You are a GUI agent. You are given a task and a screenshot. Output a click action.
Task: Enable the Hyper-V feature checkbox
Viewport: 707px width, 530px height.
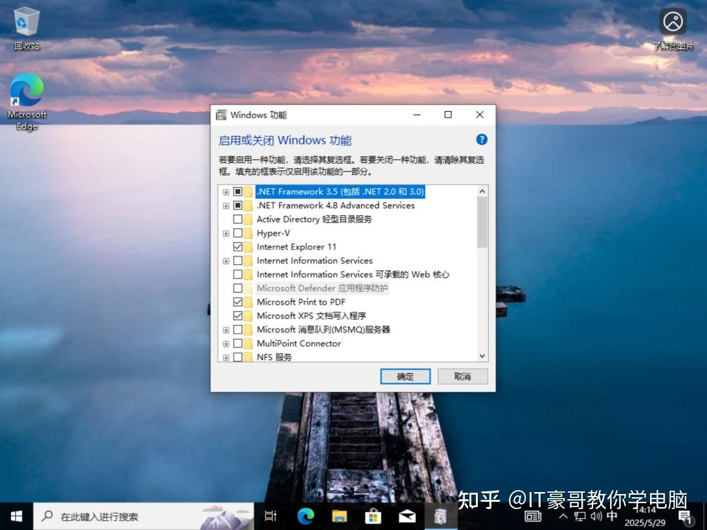(x=238, y=233)
